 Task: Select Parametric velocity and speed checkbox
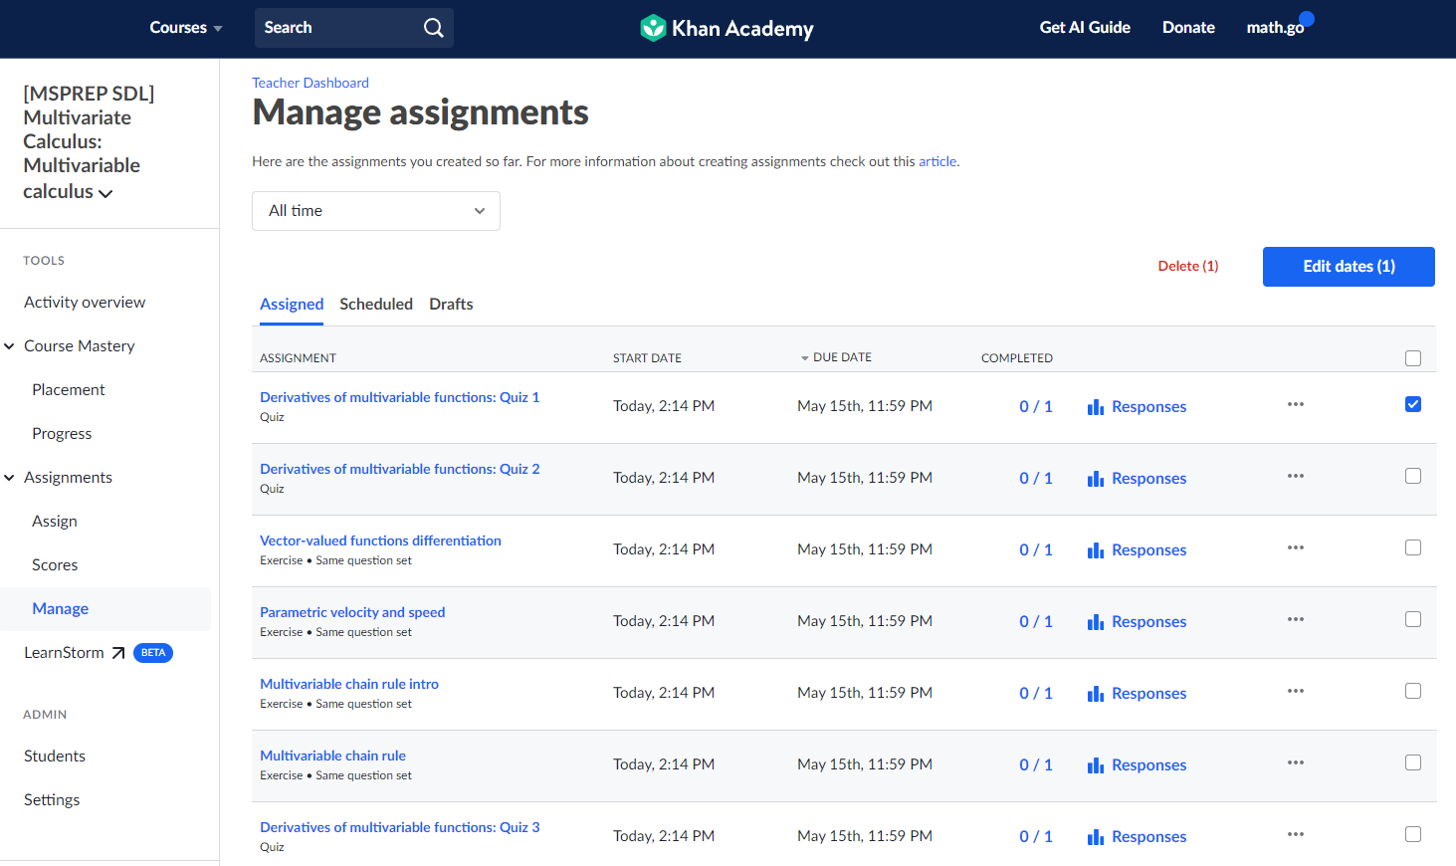[x=1413, y=619]
